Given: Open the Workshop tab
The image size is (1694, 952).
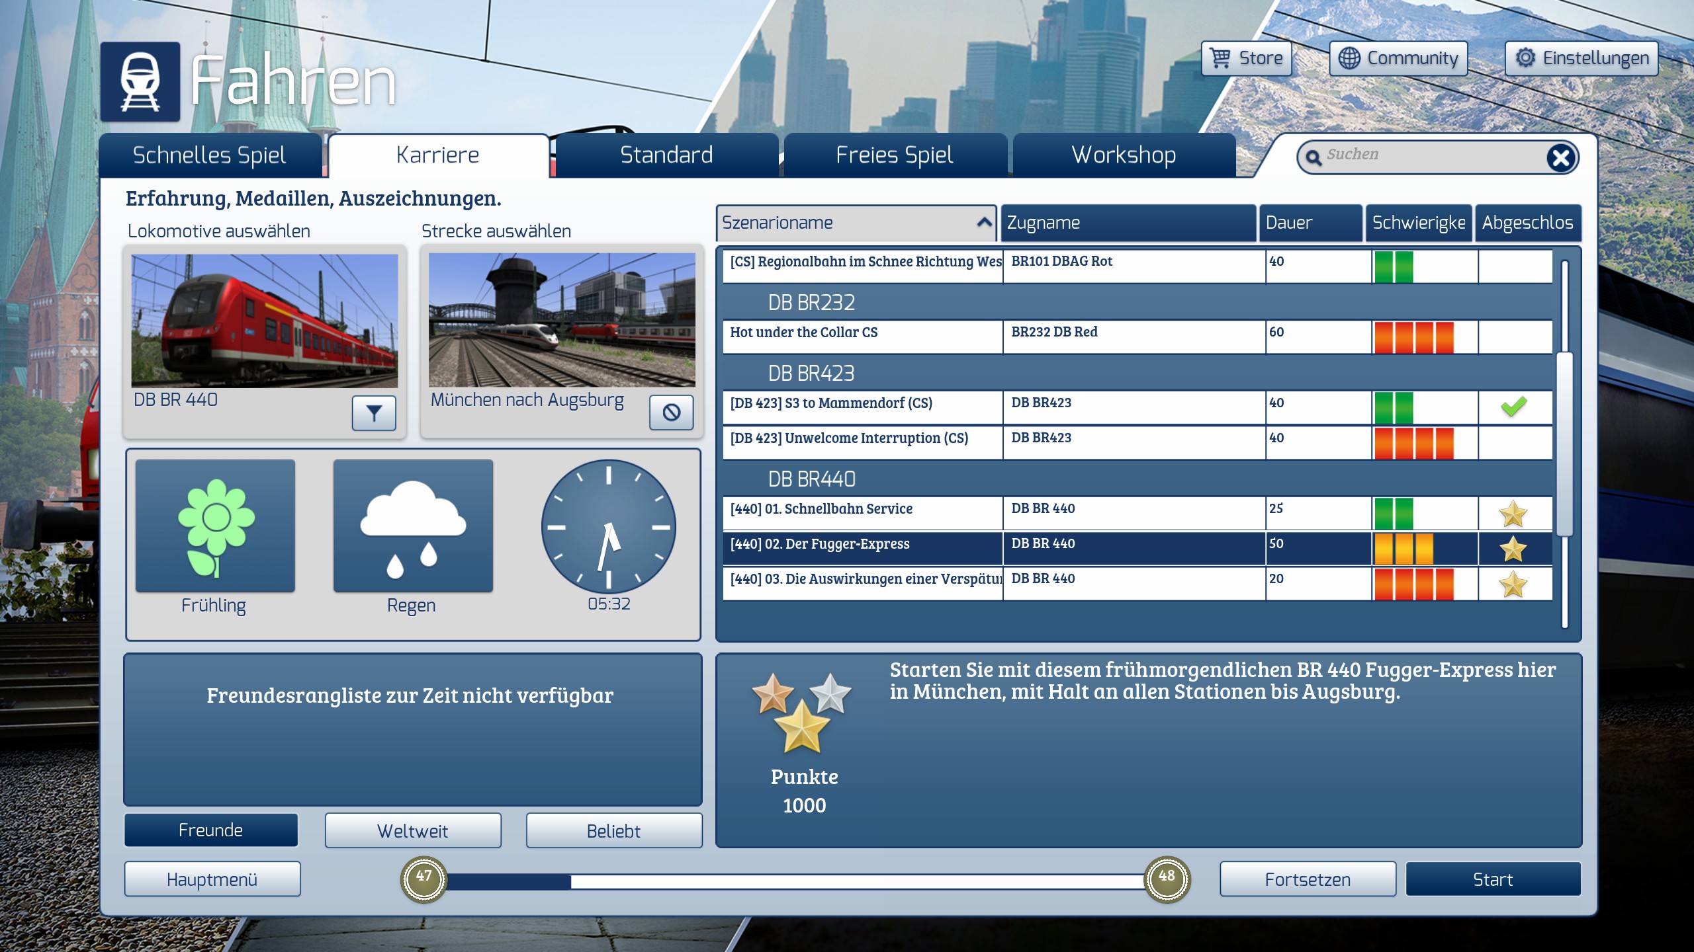Looking at the screenshot, I should pyautogui.click(x=1124, y=155).
